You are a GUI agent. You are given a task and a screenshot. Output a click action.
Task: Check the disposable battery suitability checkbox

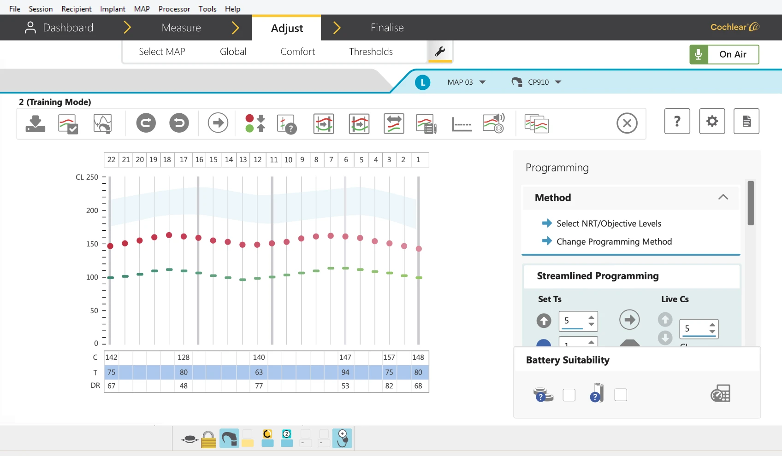(569, 395)
